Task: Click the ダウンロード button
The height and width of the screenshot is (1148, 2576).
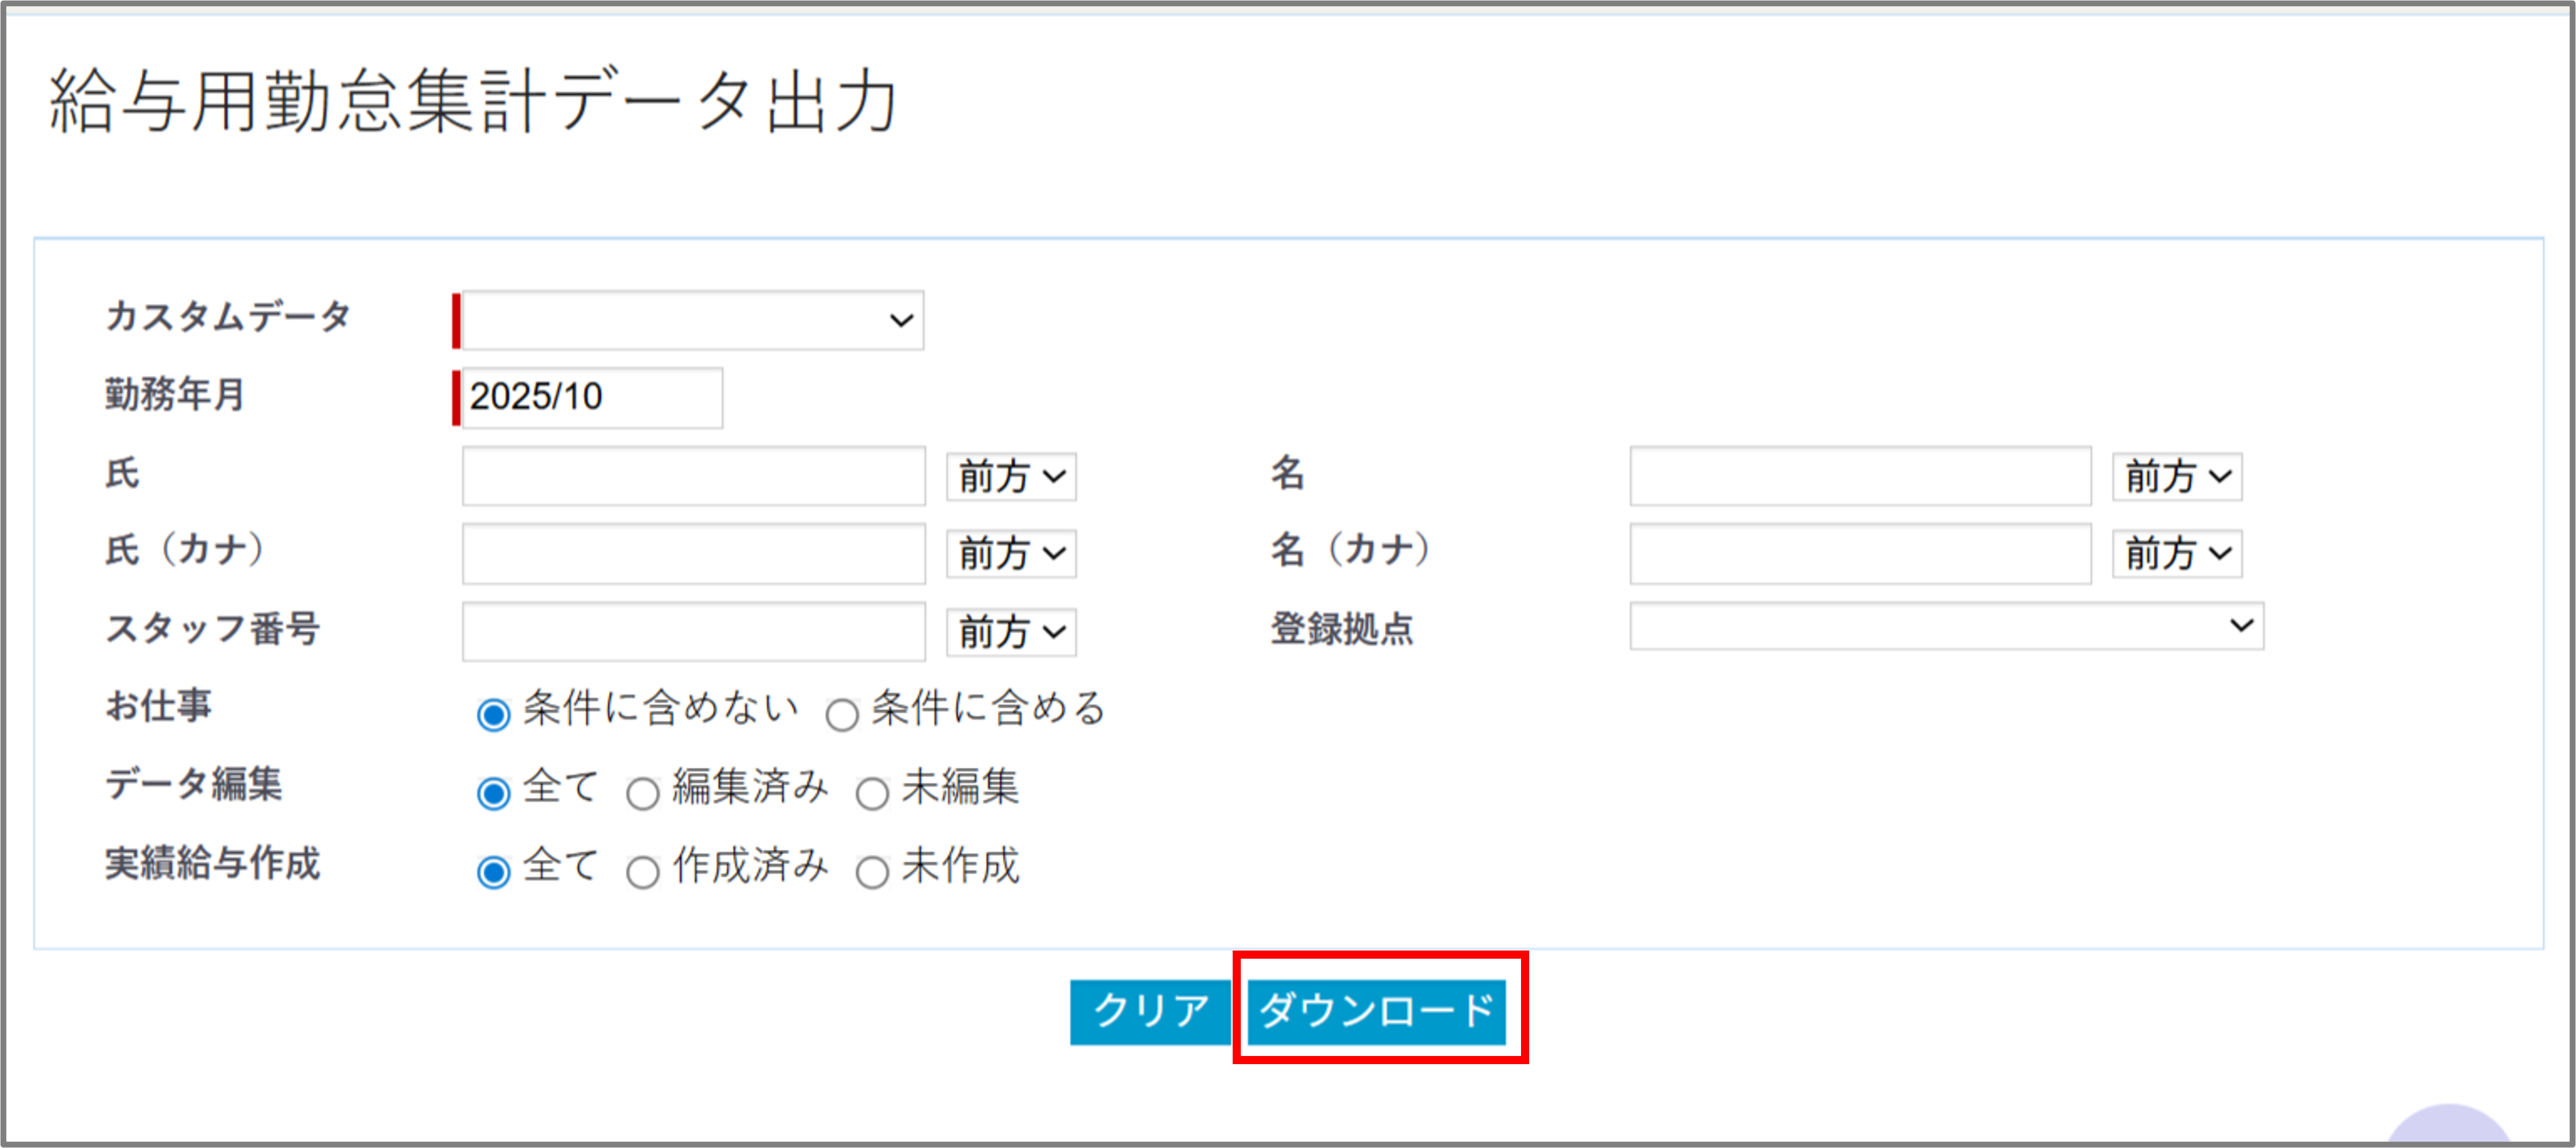Action: pyautogui.click(x=1376, y=1012)
